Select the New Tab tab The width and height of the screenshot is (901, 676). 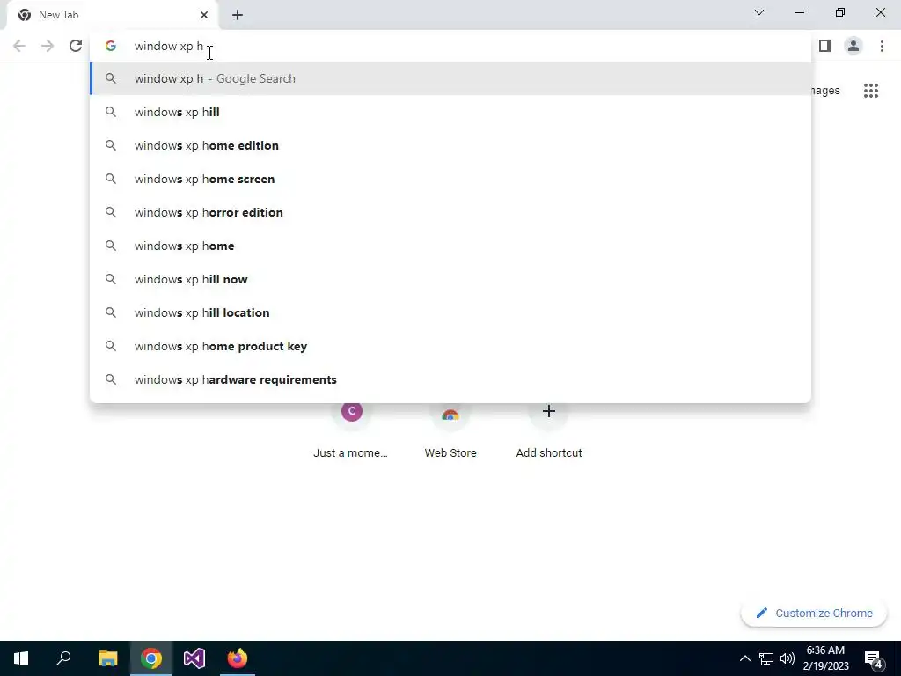point(112,15)
